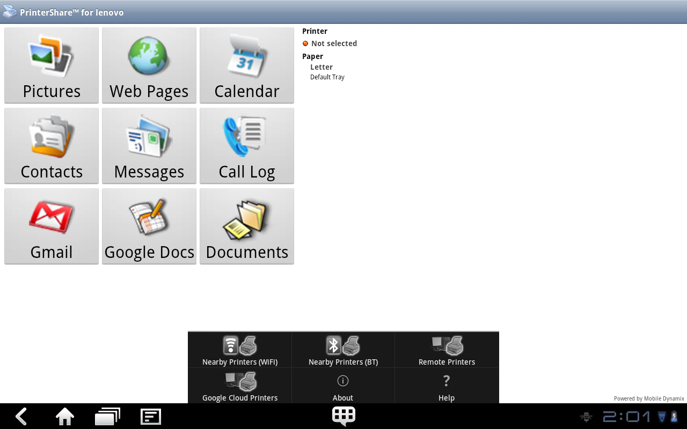
Task: Tap the menu icon in navigation bar
Action: pyautogui.click(x=150, y=416)
